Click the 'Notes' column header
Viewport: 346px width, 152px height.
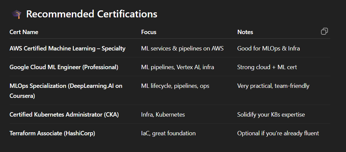(x=245, y=32)
